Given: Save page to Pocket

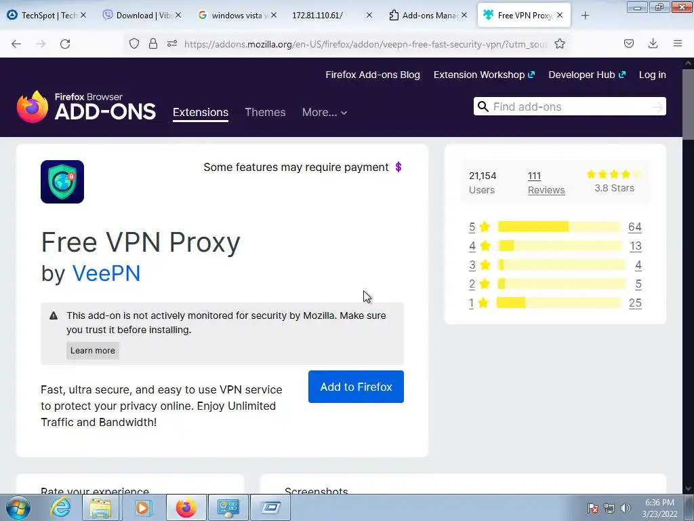Looking at the screenshot, I should coord(628,43).
